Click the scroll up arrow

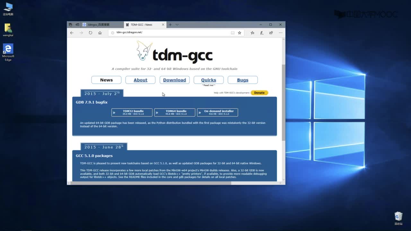click(283, 39)
